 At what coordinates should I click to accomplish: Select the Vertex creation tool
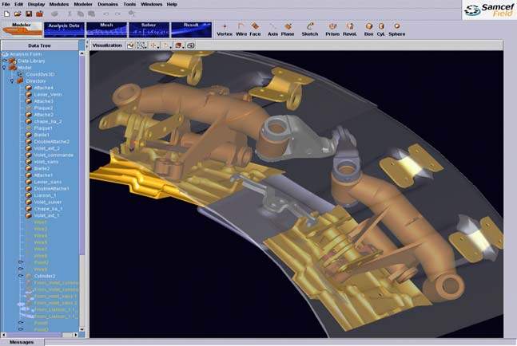(x=225, y=29)
